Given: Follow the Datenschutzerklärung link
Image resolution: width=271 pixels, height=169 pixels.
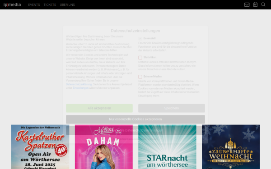Looking at the screenshot, I should pos(79,84).
